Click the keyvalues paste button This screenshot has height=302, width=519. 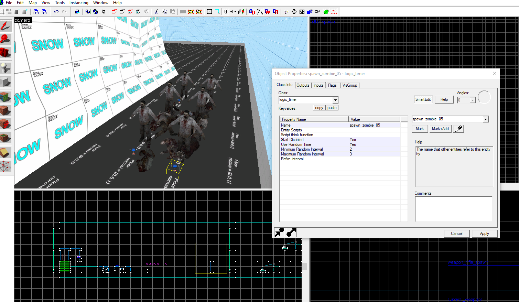click(332, 108)
